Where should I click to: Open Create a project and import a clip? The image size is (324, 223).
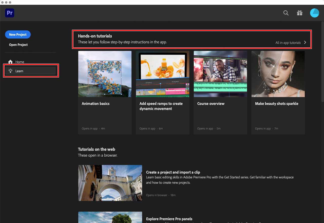click(x=173, y=172)
